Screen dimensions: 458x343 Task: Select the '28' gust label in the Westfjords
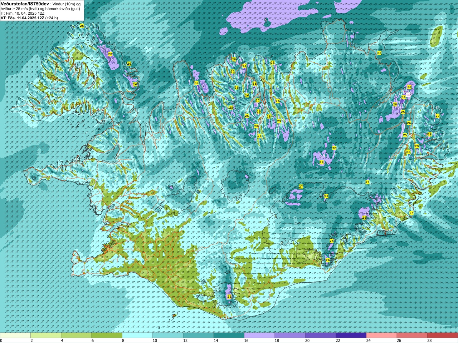point(110,54)
